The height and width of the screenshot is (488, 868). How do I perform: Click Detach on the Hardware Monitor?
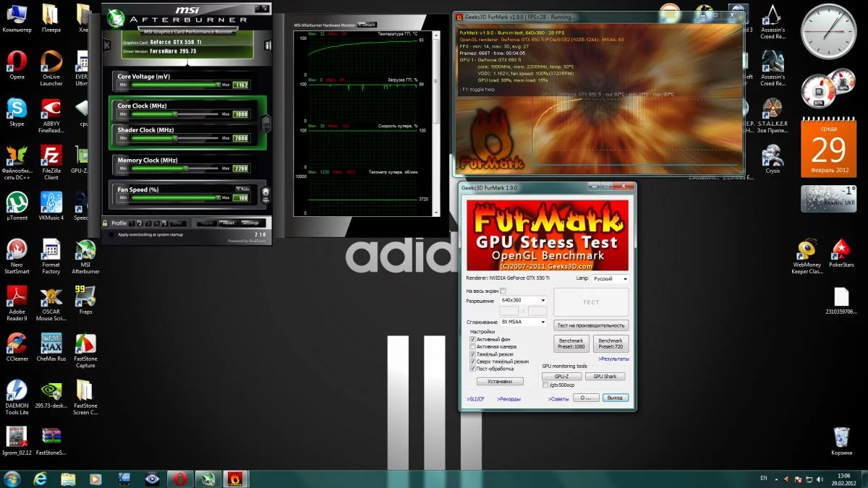click(x=366, y=25)
